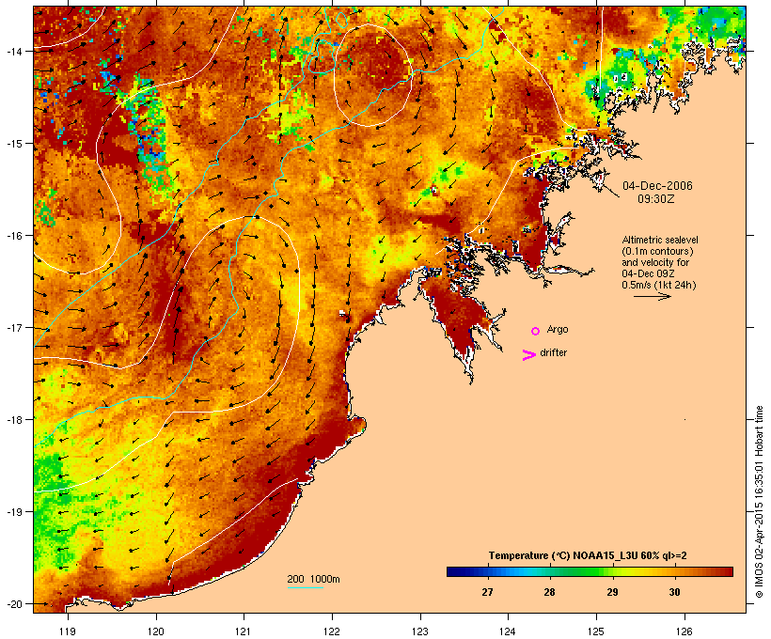Click the '04-Dec-2006' date text
The height and width of the screenshot is (639, 771).
(x=657, y=186)
